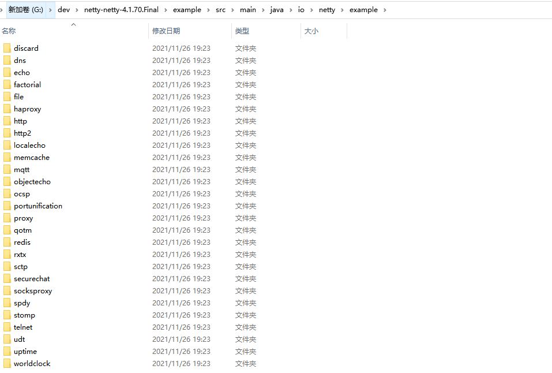Click the memcache folder icon
This screenshot has height=373, width=552.
click(x=7, y=157)
